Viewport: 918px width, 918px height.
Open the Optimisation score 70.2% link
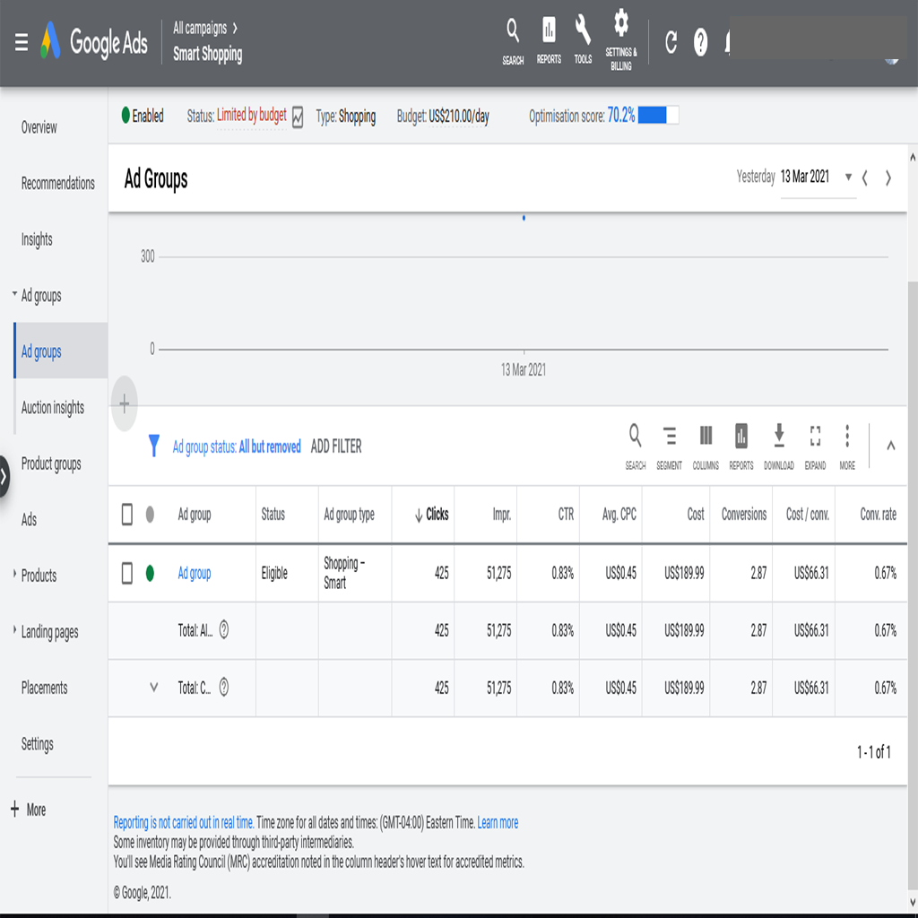point(621,116)
